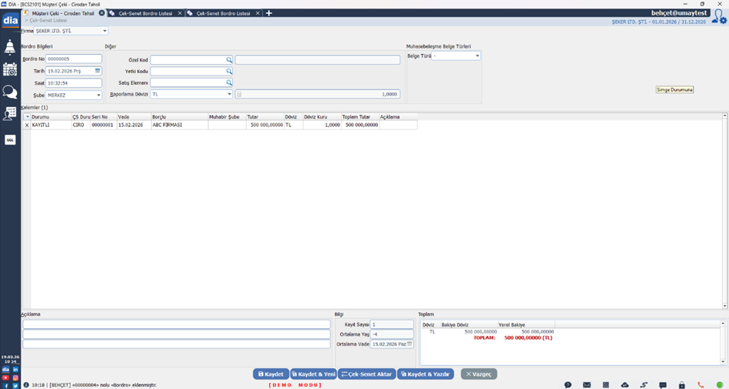Open the chat bubbles sidebar icon
The height and width of the screenshot is (389, 729).
pyautogui.click(x=10, y=92)
